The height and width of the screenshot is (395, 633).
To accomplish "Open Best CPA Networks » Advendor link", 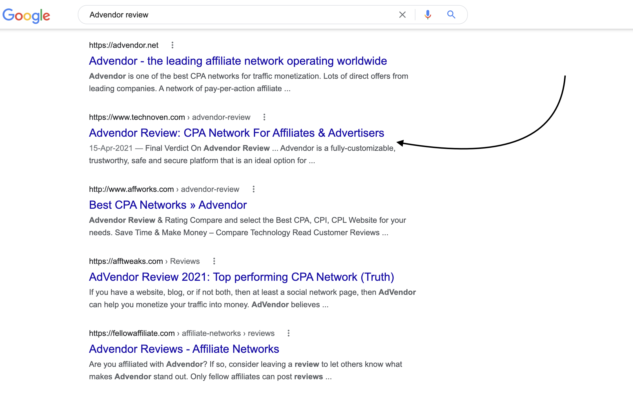I will coord(168,205).
